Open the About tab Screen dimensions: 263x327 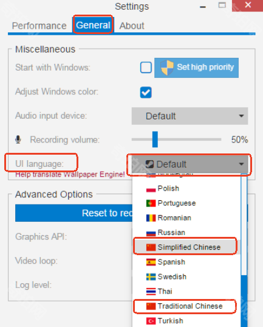[x=132, y=26]
